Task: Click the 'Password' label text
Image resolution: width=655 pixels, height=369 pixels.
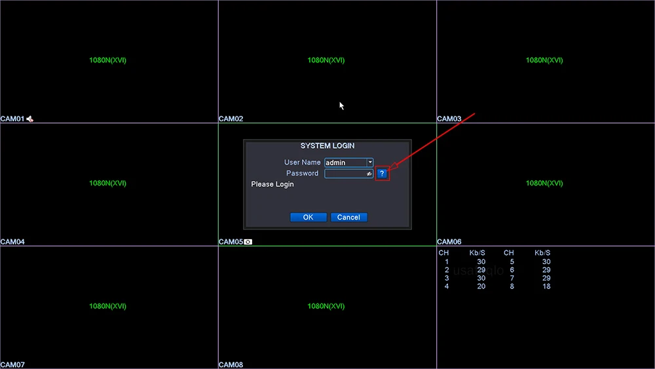Action: click(303, 173)
